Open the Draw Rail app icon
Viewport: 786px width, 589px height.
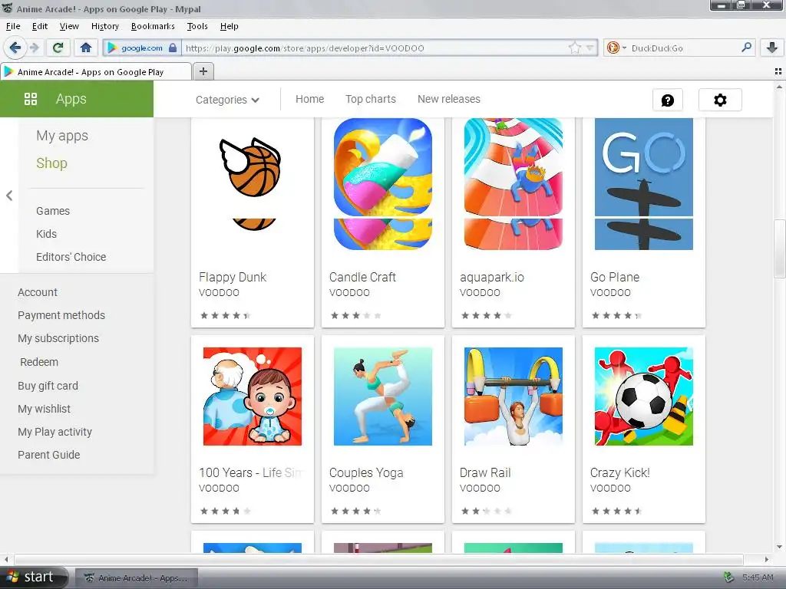coord(514,397)
